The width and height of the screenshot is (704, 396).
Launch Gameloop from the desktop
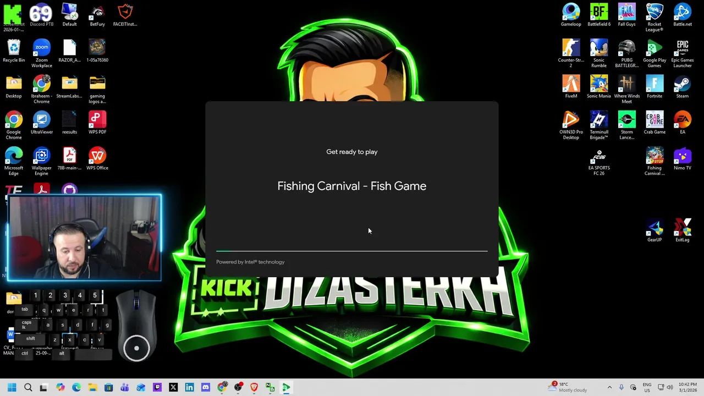coord(571,15)
